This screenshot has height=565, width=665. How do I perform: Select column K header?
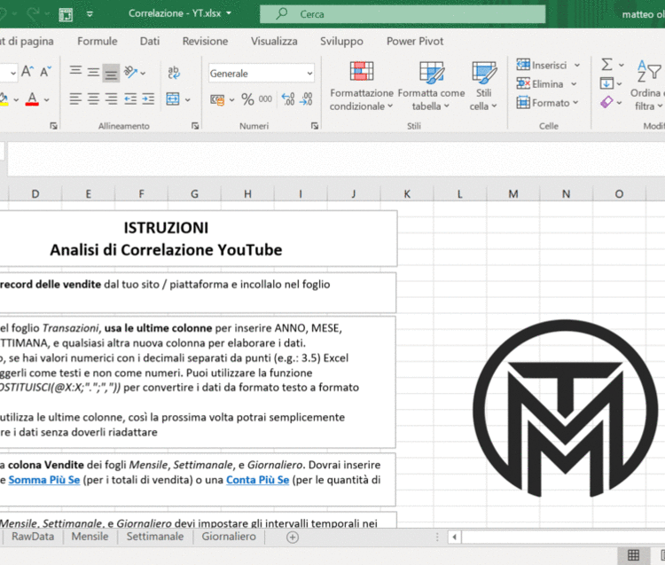tap(407, 194)
